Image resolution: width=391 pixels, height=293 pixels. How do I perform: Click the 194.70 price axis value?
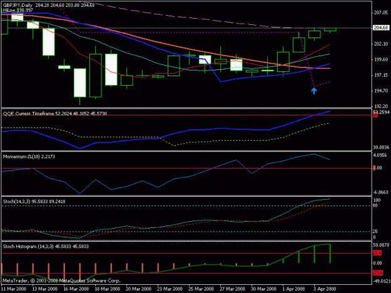381,91
